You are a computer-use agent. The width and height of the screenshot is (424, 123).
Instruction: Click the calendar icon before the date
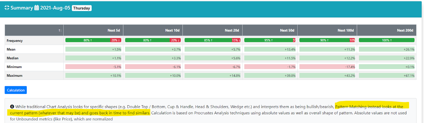(37, 8)
